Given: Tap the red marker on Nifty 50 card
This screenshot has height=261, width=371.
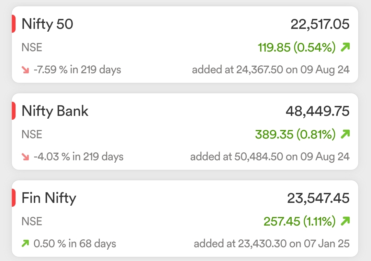Looking at the screenshot, I should point(14,24).
